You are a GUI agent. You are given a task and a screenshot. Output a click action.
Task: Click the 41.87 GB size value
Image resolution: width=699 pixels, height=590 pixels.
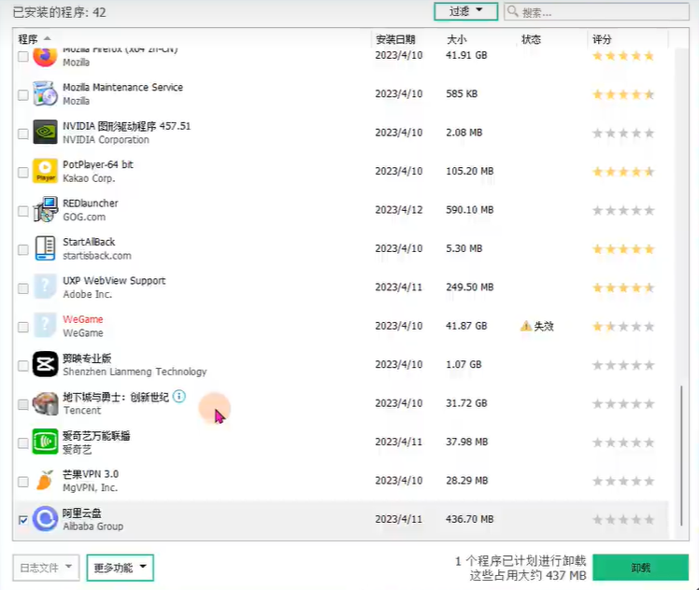pyautogui.click(x=466, y=326)
